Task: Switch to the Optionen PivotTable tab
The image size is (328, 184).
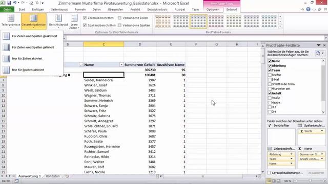Action: click(213, 9)
